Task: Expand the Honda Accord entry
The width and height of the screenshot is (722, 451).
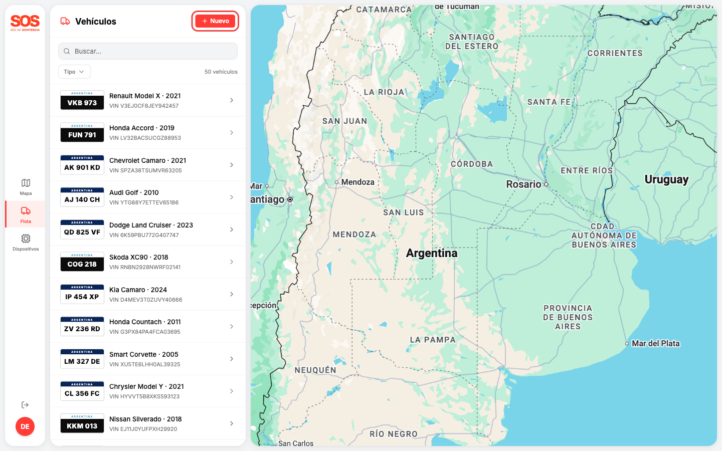Action: tap(231, 132)
